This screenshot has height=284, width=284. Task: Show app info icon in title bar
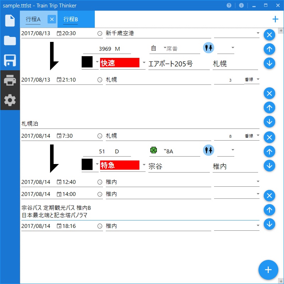(241, 5)
